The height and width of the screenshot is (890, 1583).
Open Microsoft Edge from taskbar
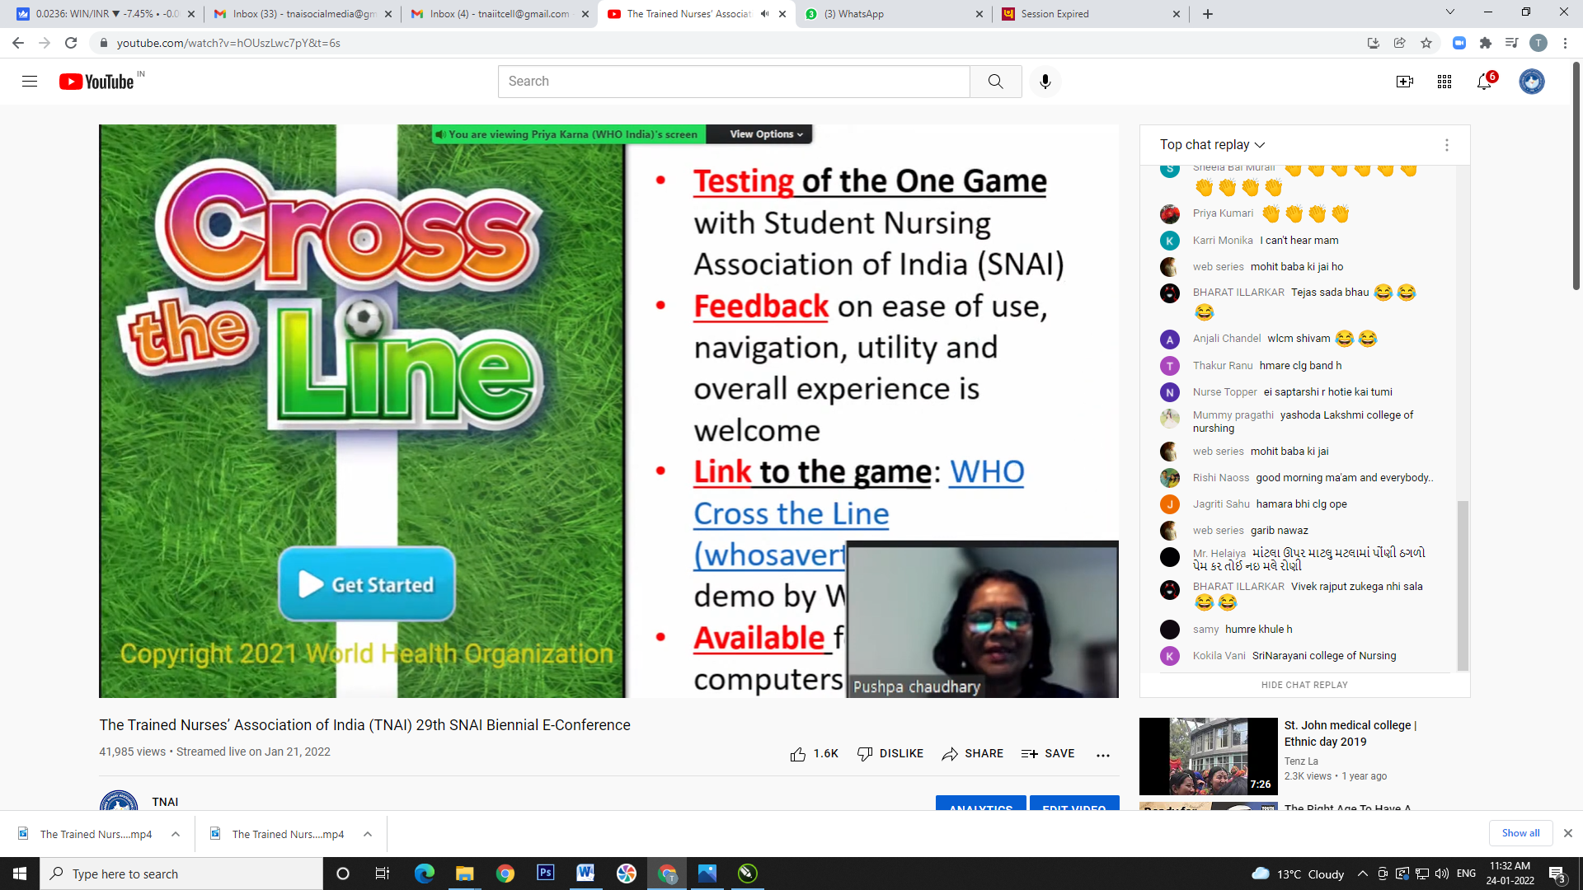424,874
